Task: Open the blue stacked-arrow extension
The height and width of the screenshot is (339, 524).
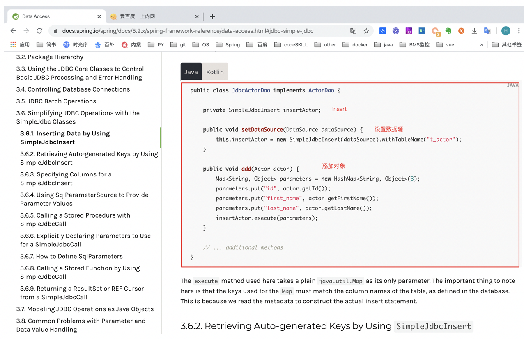Action: click(x=382, y=31)
